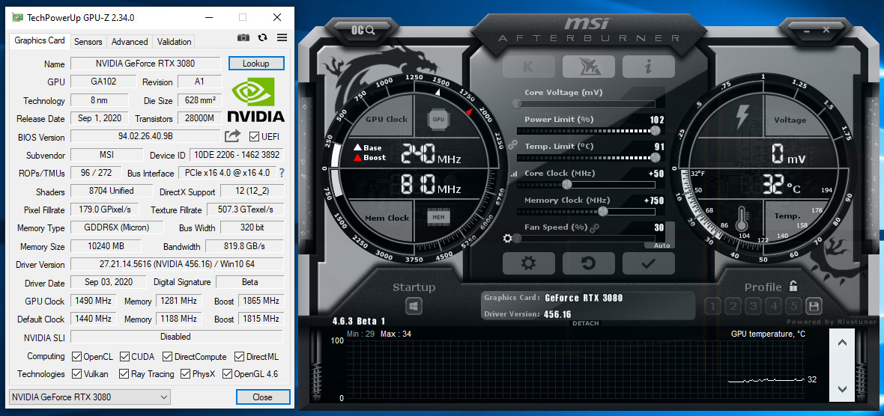The width and height of the screenshot is (884, 416).
Task: Open voltage-frequency curve editor bars icon
Action: click(x=513, y=174)
